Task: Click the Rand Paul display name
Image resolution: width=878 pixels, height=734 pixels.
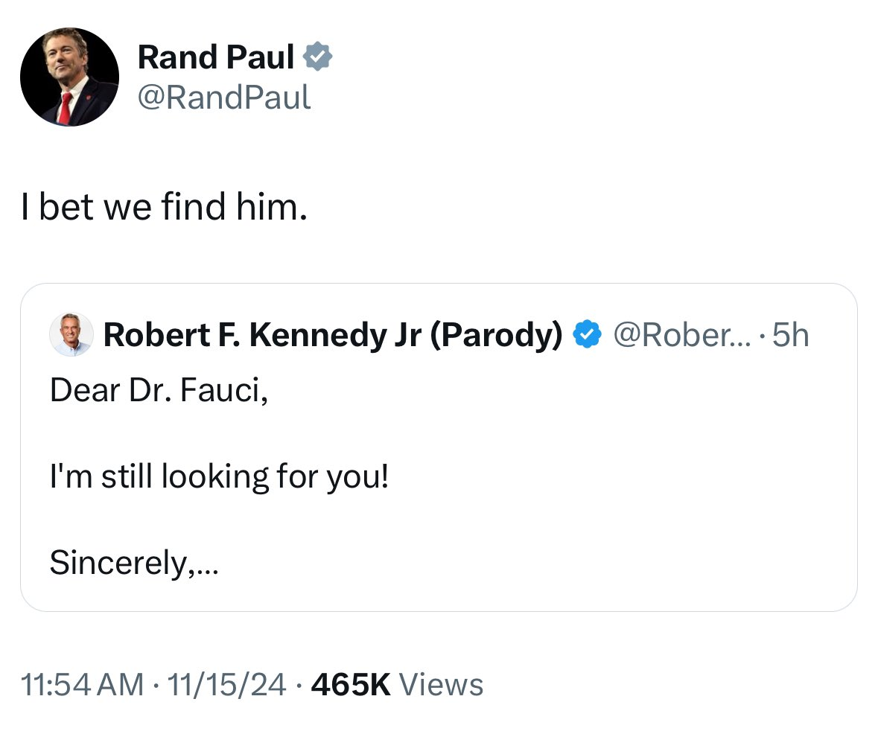Action: (x=216, y=57)
